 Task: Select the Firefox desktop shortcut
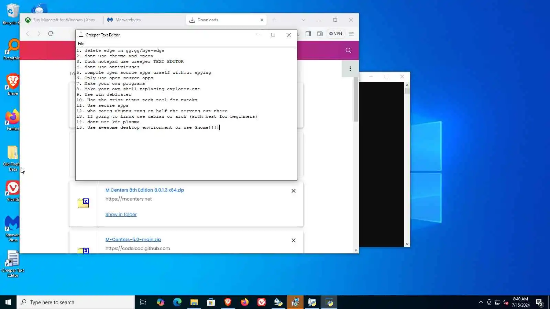pyautogui.click(x=13, y=120)
